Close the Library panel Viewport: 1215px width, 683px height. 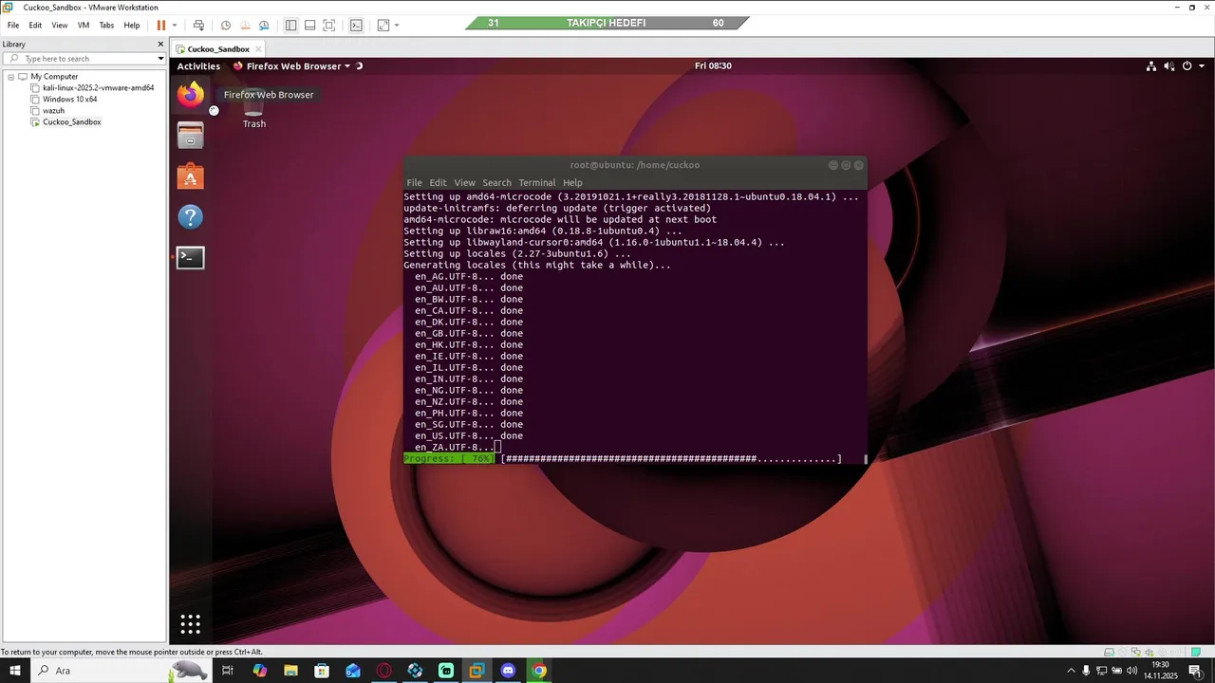click(160, 44)
